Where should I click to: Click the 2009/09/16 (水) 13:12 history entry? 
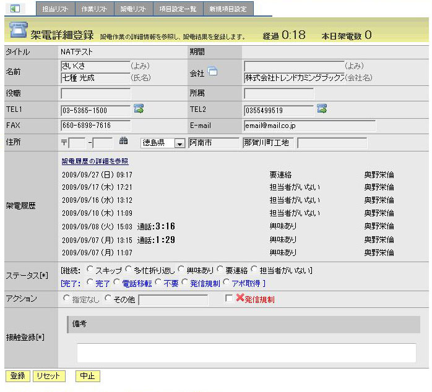click(x=97, y=200)
